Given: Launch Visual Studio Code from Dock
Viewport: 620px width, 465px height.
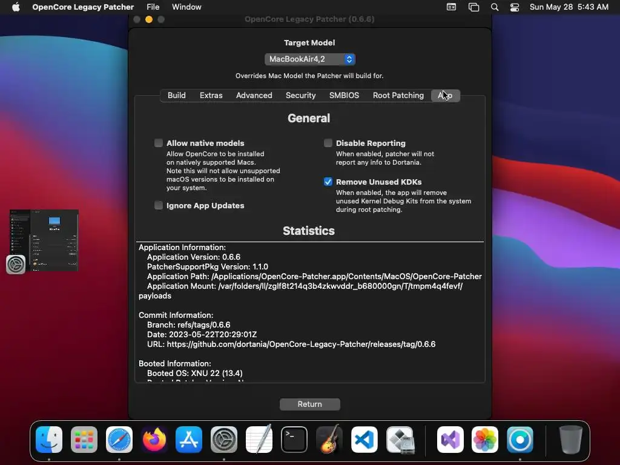Looking at the screenshot, I should (x=364, y=440).
